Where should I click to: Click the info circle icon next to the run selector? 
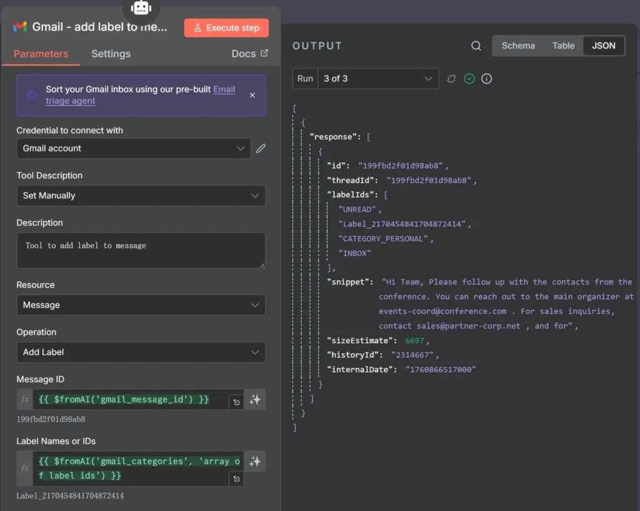pyautogui.click(x=487, y=79)
